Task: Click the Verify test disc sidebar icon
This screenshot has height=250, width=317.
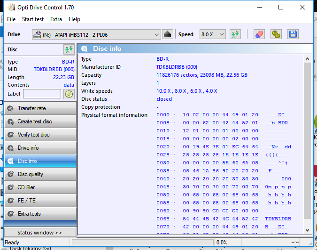Action: tap(10, 135)
